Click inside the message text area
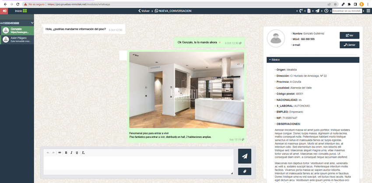Image resolution: width=372 pixels, height=183 pixels. (x=139, y=163)
